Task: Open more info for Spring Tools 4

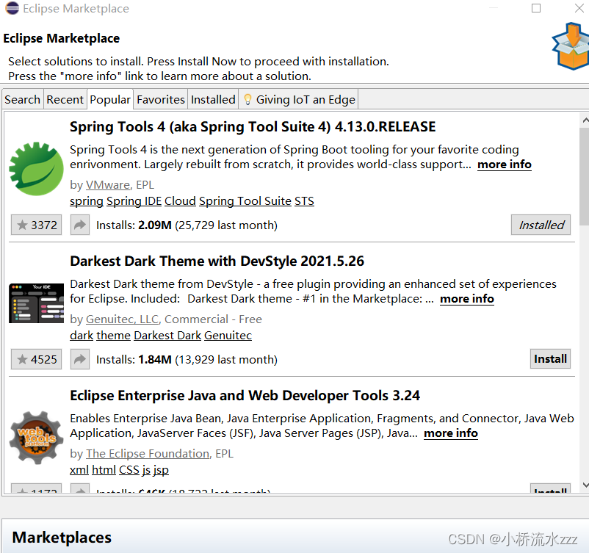Action: (x=505, y=165)
